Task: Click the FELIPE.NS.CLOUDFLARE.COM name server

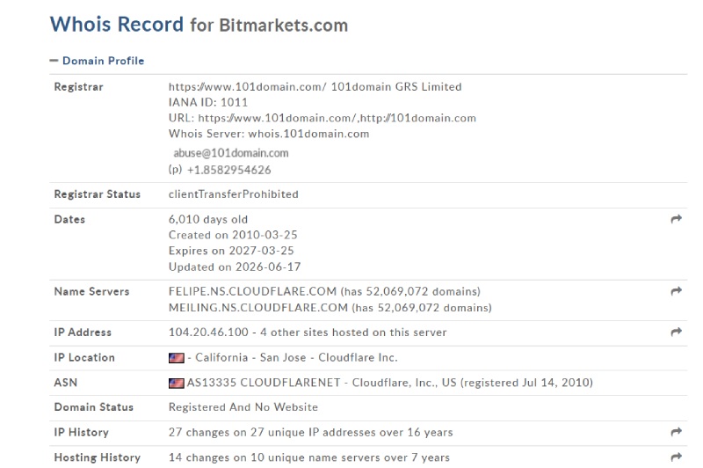Action: (x=252, y=292)
